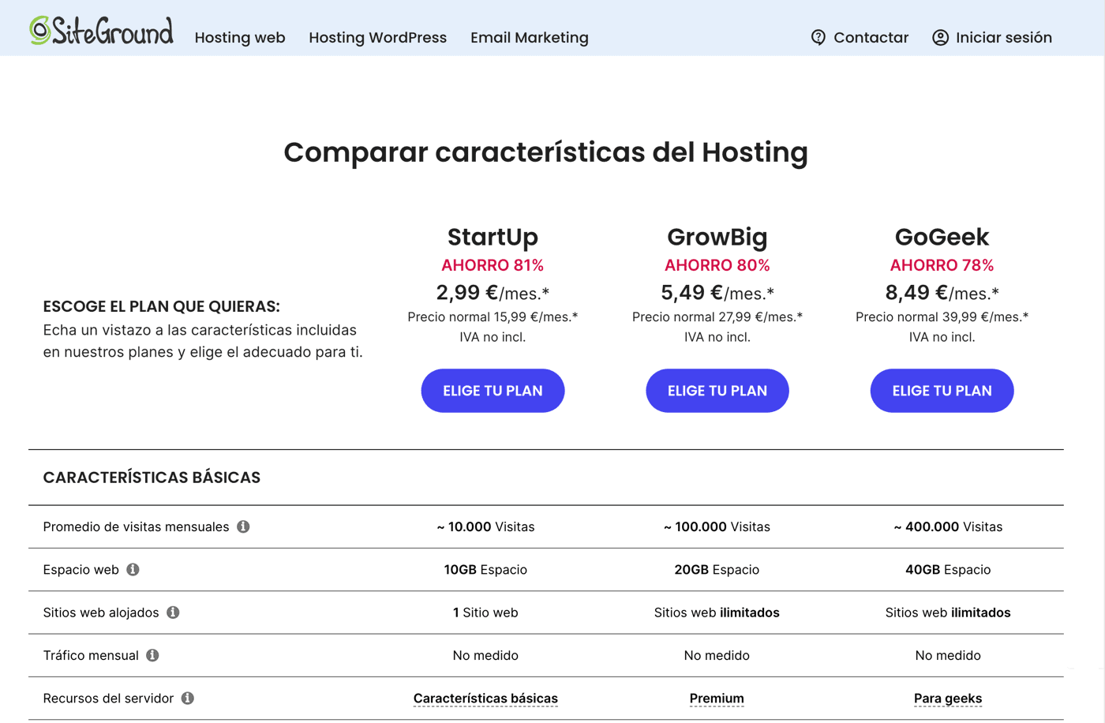The height and width of the screenshot is (723, 1105).
Task: Click the Contactar help icon
Action: [818, 37]
